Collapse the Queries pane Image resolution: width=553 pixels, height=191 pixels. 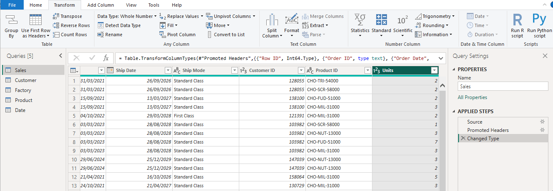coord(60,56)
